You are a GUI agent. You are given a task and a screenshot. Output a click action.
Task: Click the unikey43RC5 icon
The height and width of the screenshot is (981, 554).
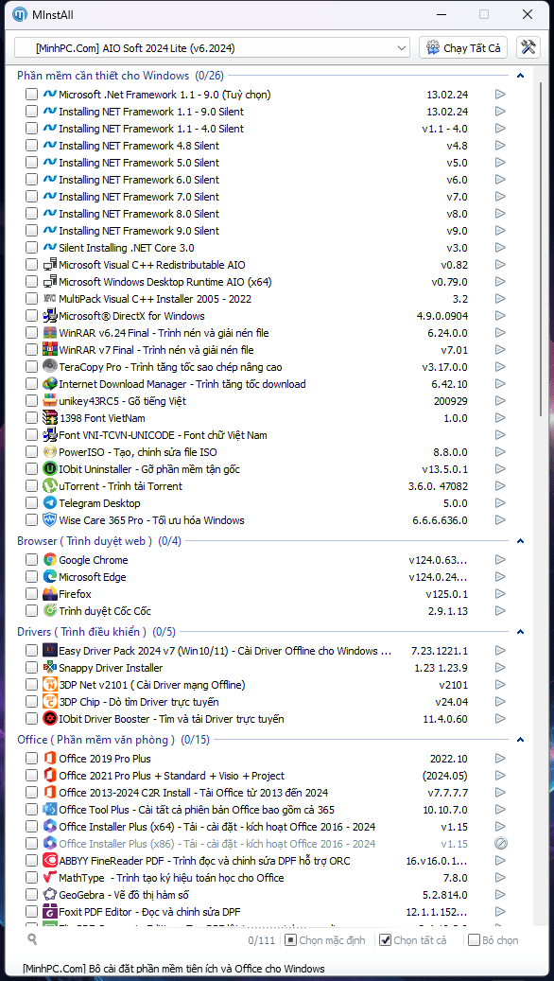point(50,401)
